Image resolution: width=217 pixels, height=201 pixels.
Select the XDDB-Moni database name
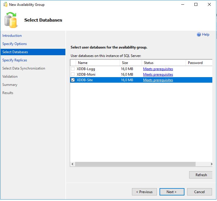click(86, 74)
